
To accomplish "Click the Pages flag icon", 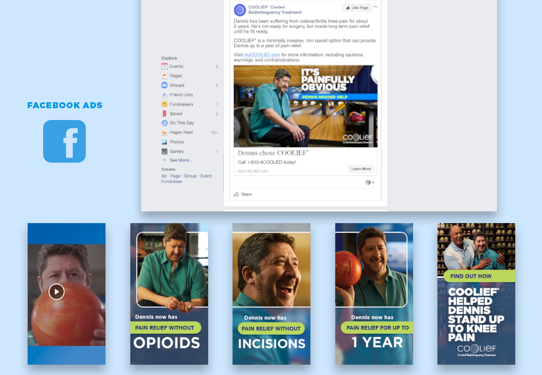I will (x=165, y=75).
